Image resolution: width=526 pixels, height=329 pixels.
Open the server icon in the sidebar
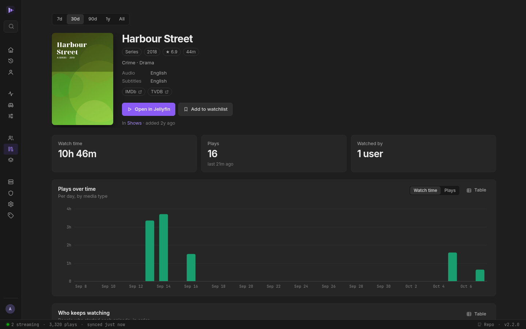pyautogui.click(x=11, y=182)
